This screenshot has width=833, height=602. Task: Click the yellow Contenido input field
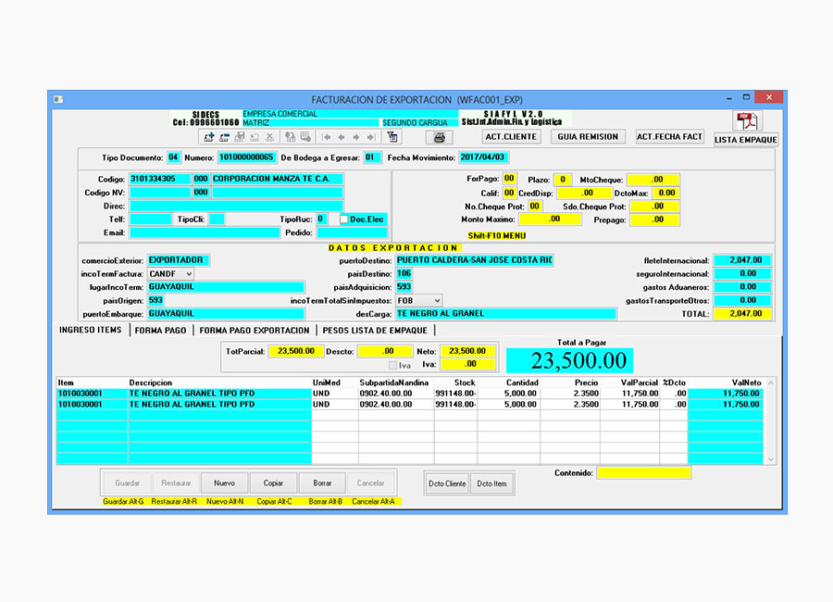tap(643, 473)
